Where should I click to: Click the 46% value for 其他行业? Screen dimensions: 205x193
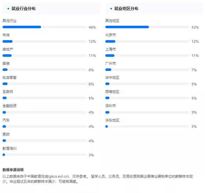92,27
